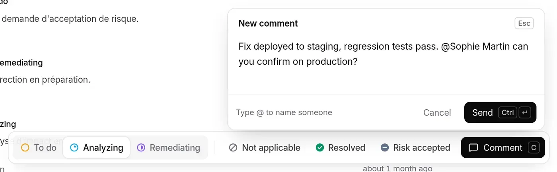Click the 'Comment' text on the black button
The image size is (557, 172).
click(503, 148)
